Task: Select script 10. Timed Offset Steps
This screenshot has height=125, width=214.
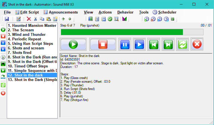Action: [x=32, y=66]
